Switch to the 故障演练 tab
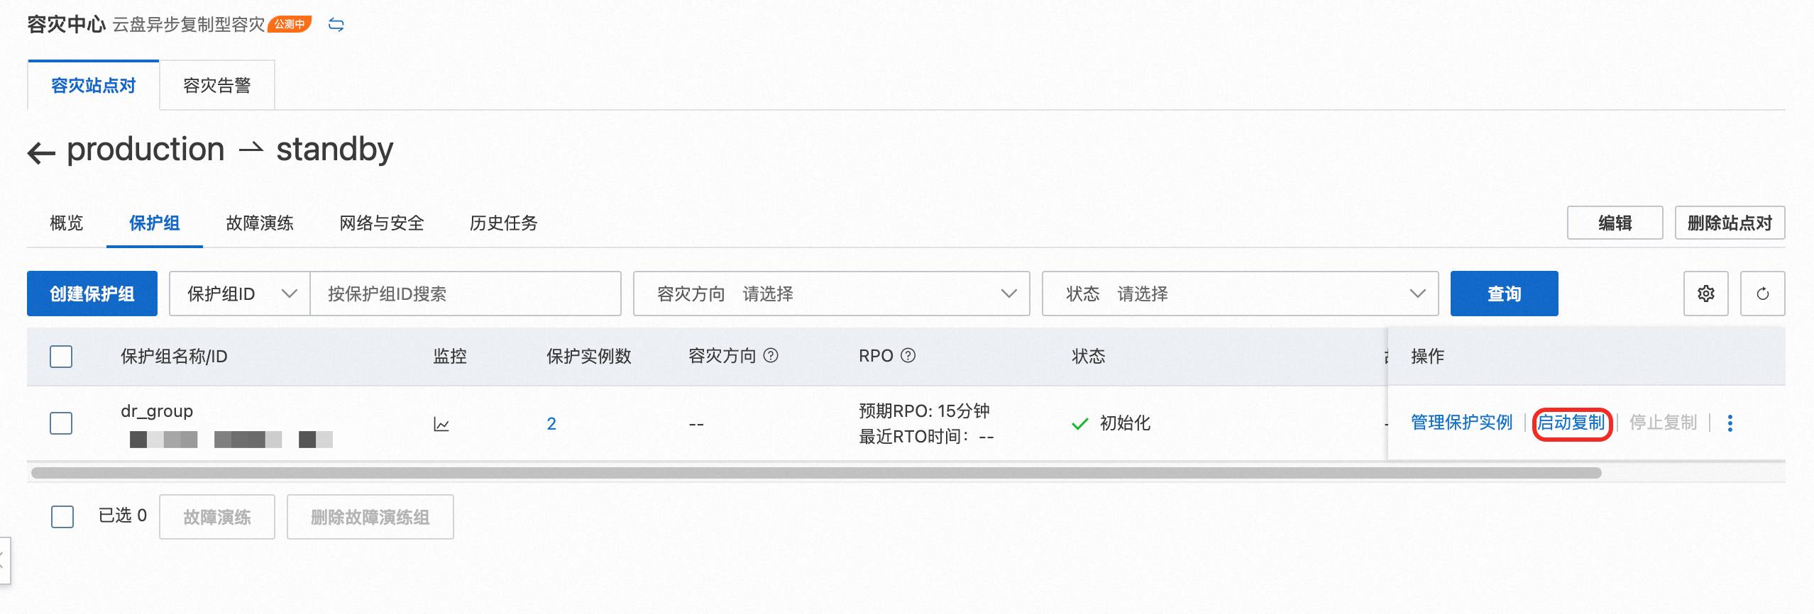The image size is (1814, 614). [x=259, y=223]
